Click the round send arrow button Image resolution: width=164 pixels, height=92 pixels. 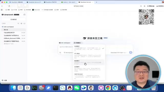[131, 52]
